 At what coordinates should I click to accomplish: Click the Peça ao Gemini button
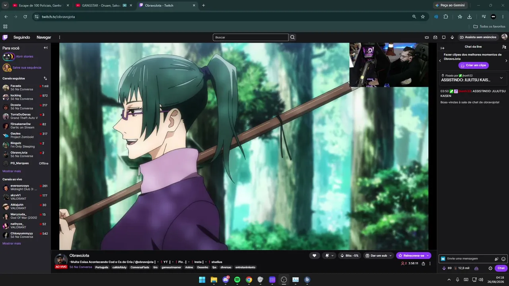(x=450, y=6)
